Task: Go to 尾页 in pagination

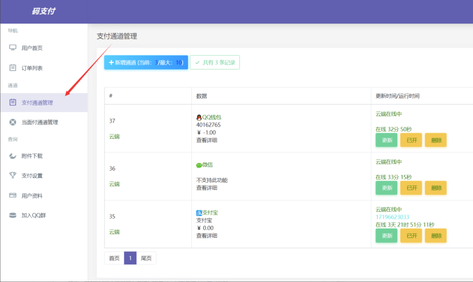Action: pos(146,258)
